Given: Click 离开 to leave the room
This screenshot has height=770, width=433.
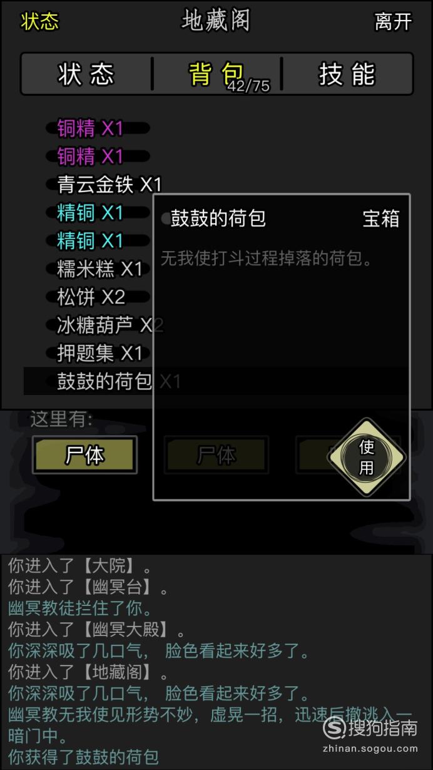Looking at the screenshot, I should pos(393,22).
